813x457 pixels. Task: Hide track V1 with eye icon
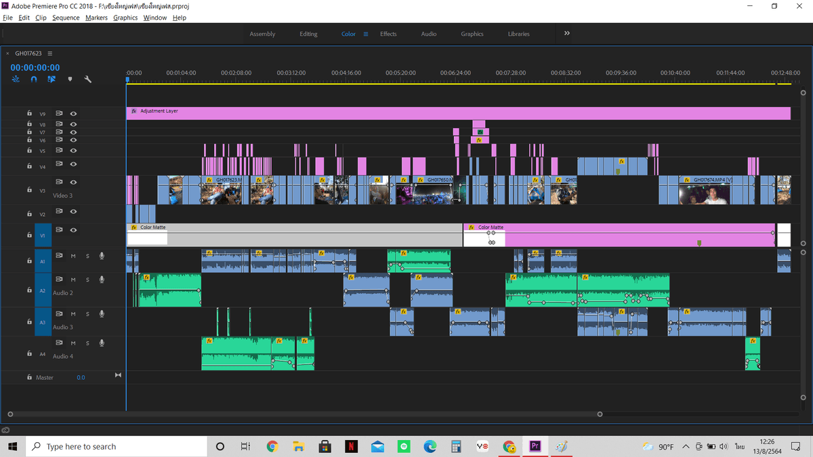(x=73, y=230)
